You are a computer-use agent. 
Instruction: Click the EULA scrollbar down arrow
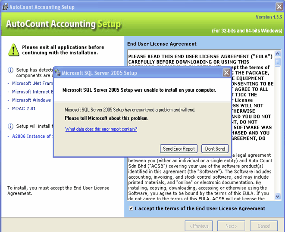tap(277, 196)
